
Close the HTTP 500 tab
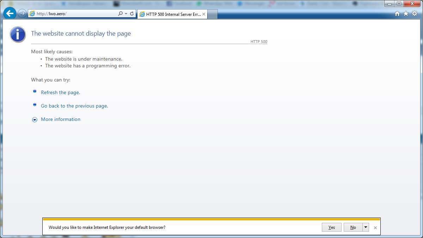[x=204, y=14]
